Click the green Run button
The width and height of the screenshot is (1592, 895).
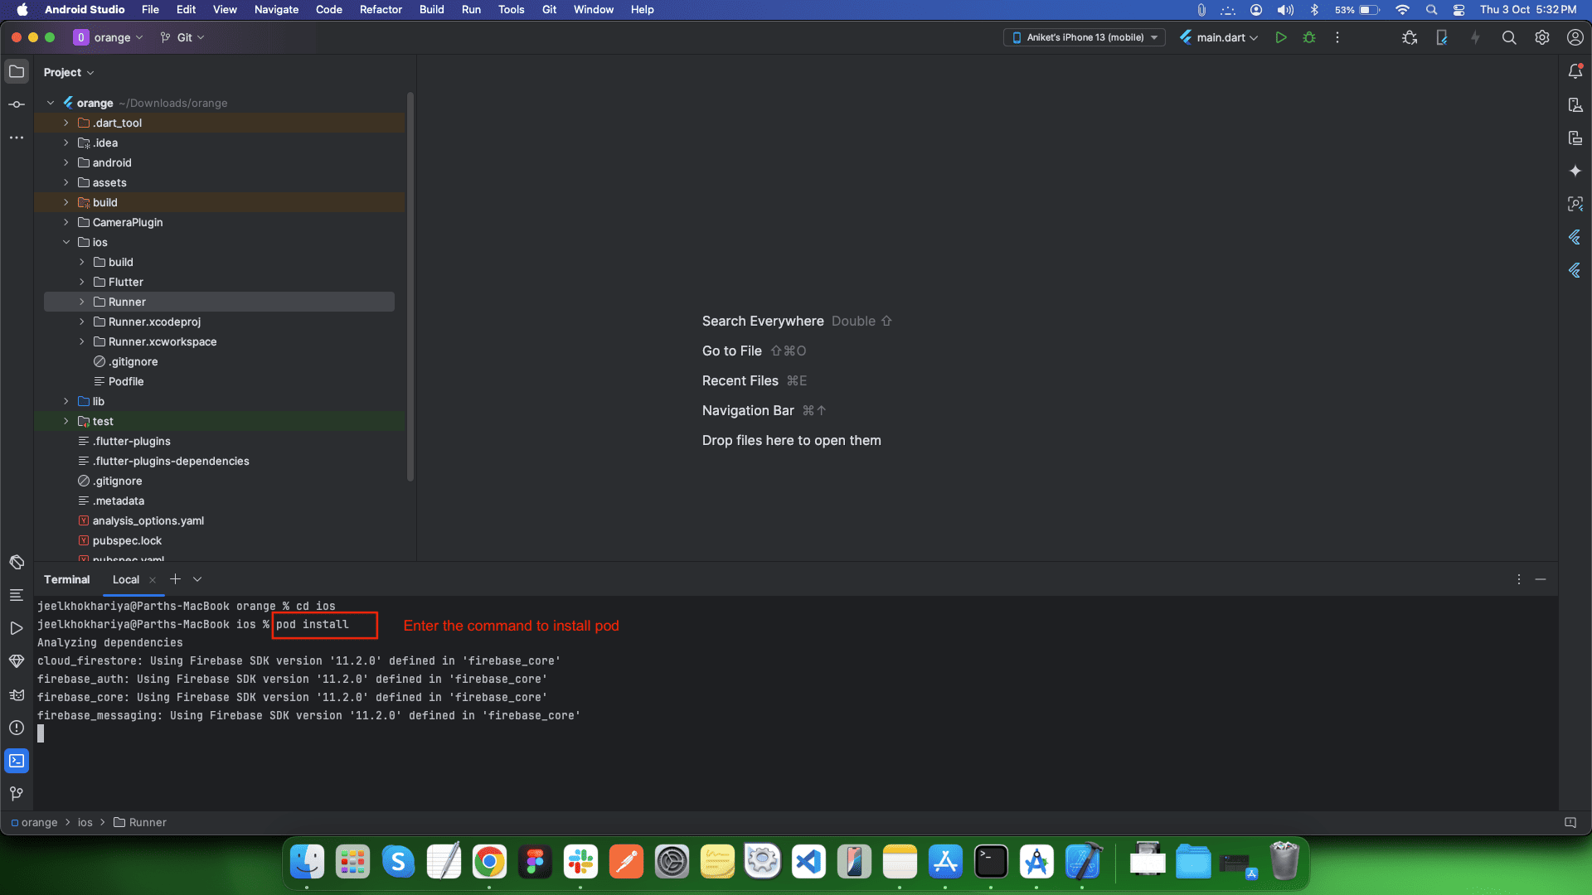pos(1281,37)
